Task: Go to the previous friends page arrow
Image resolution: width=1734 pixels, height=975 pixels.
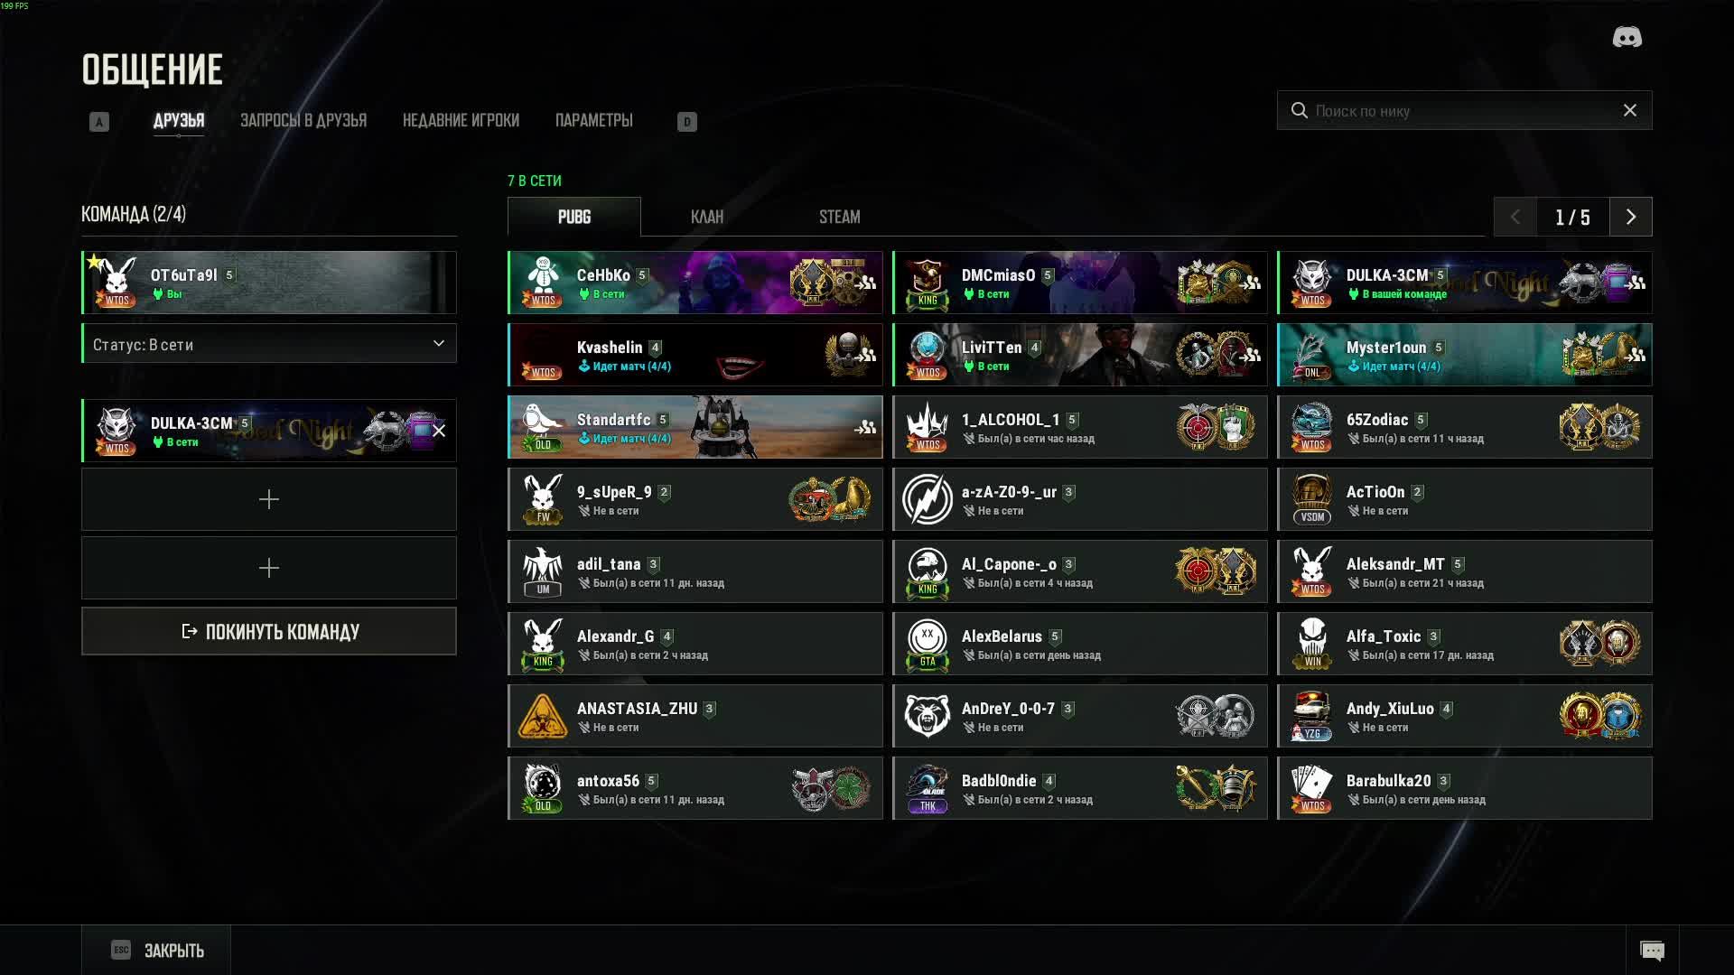Action: (x=1515, y=217)
